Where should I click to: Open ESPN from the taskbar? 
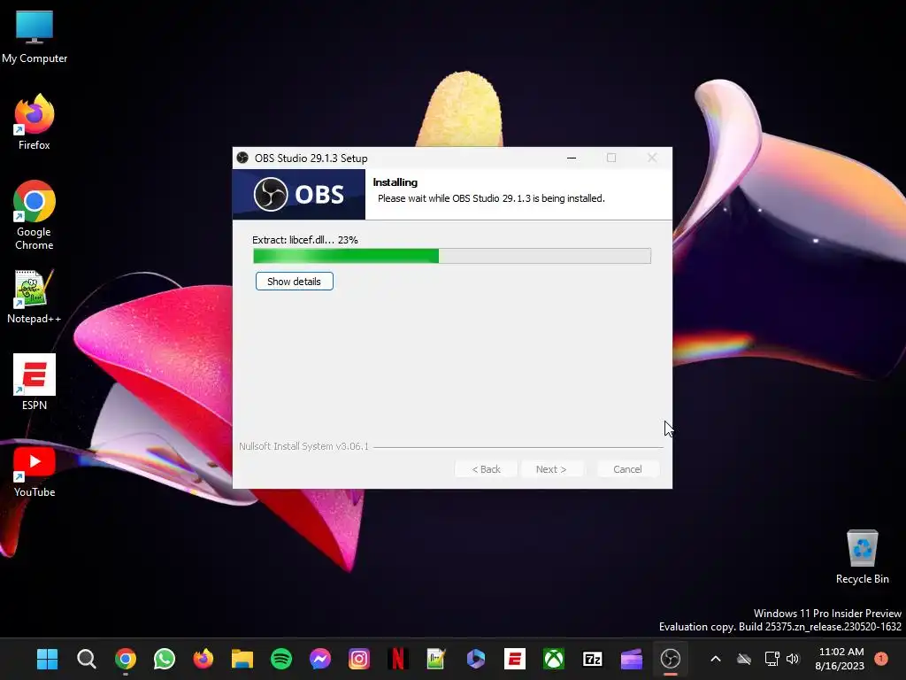[x=515, y=659]
